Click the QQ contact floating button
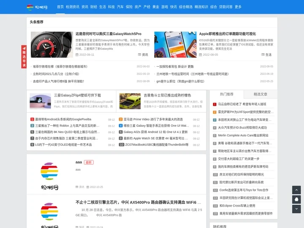The image size is (304, 228). tap(296, 199)
